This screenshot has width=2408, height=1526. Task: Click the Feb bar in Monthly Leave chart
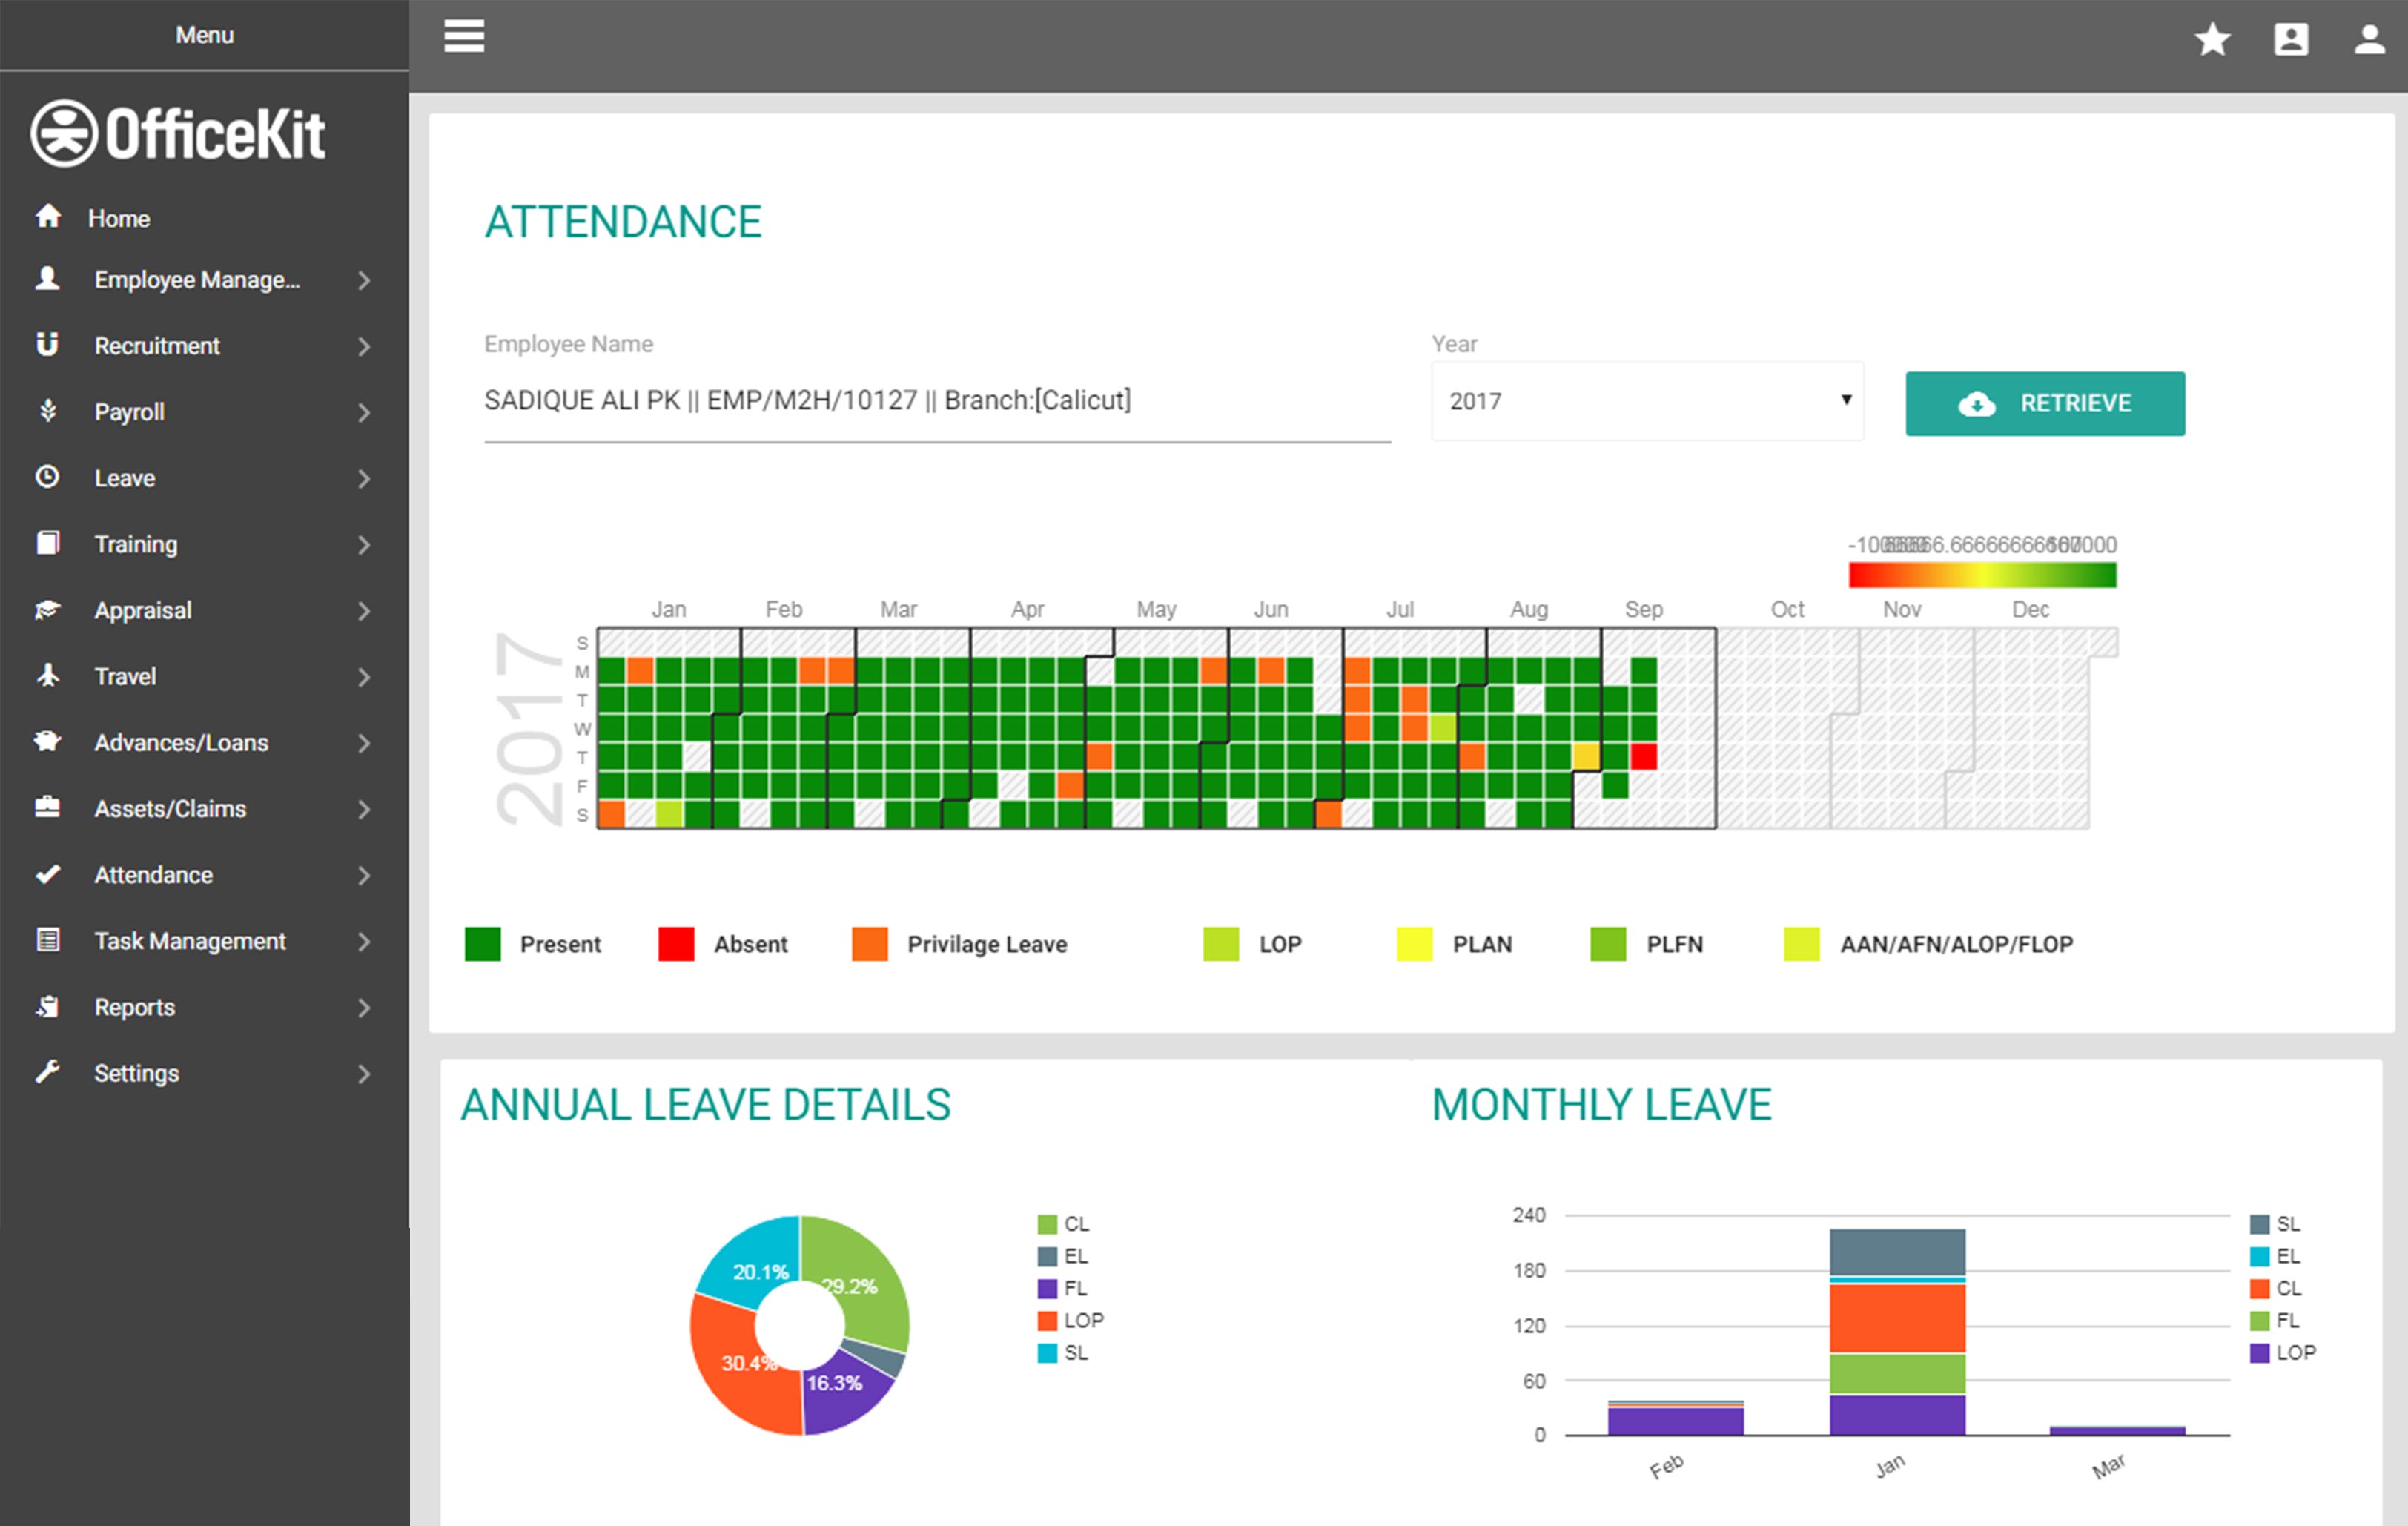(x=1675, y=1418)
